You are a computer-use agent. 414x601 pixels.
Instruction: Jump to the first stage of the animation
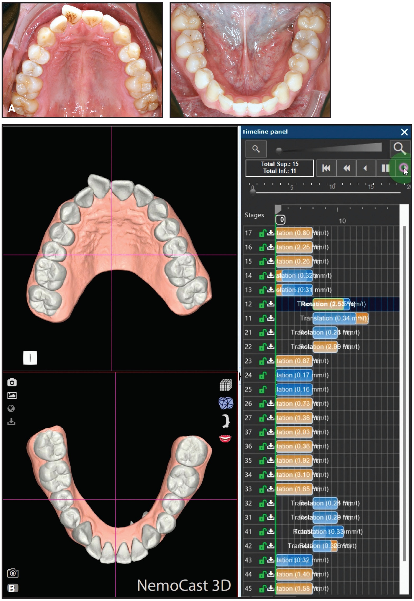click(x=326, y=168)
